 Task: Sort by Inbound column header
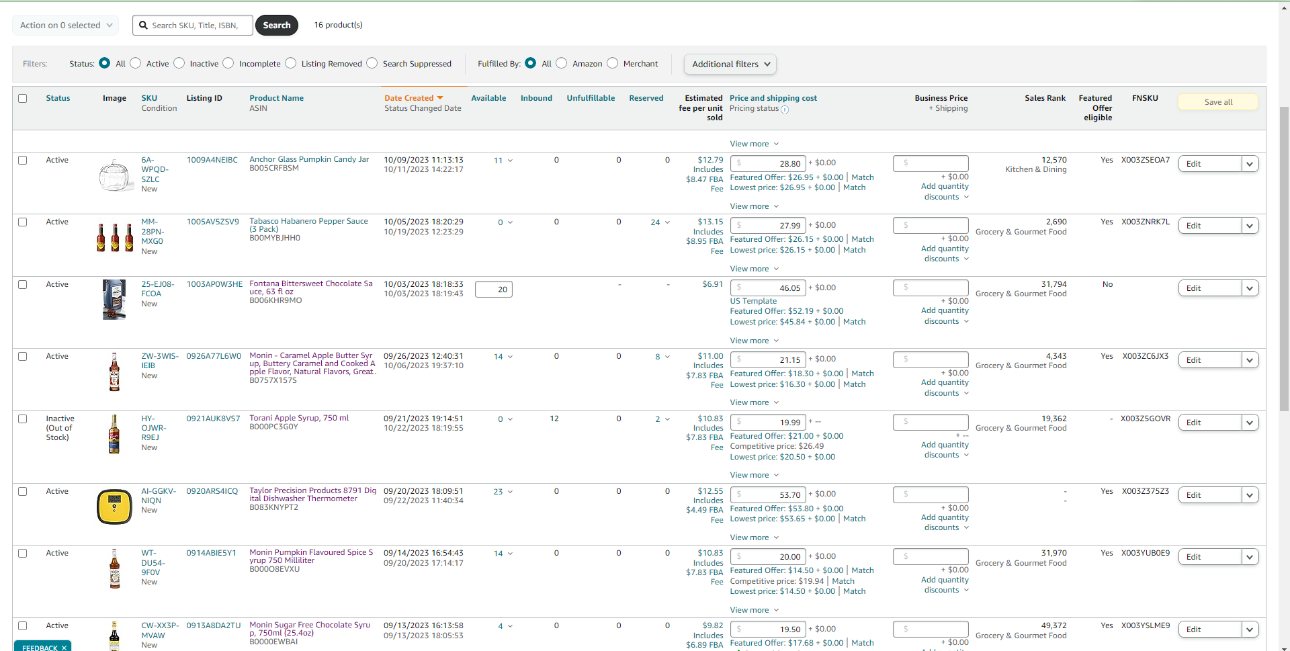tap(536, 98)
